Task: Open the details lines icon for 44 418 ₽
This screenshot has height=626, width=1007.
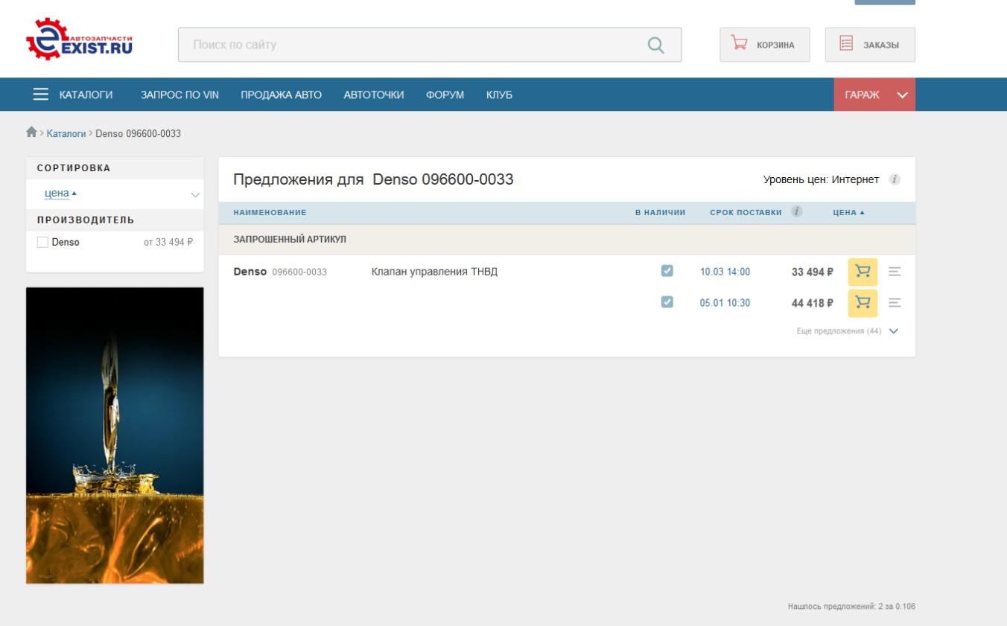Action: [x=895, y=302]
